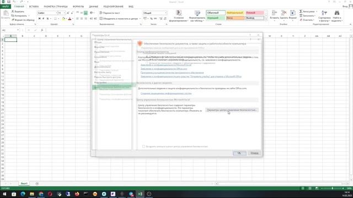Apply percent style to cells

[151, 19]
